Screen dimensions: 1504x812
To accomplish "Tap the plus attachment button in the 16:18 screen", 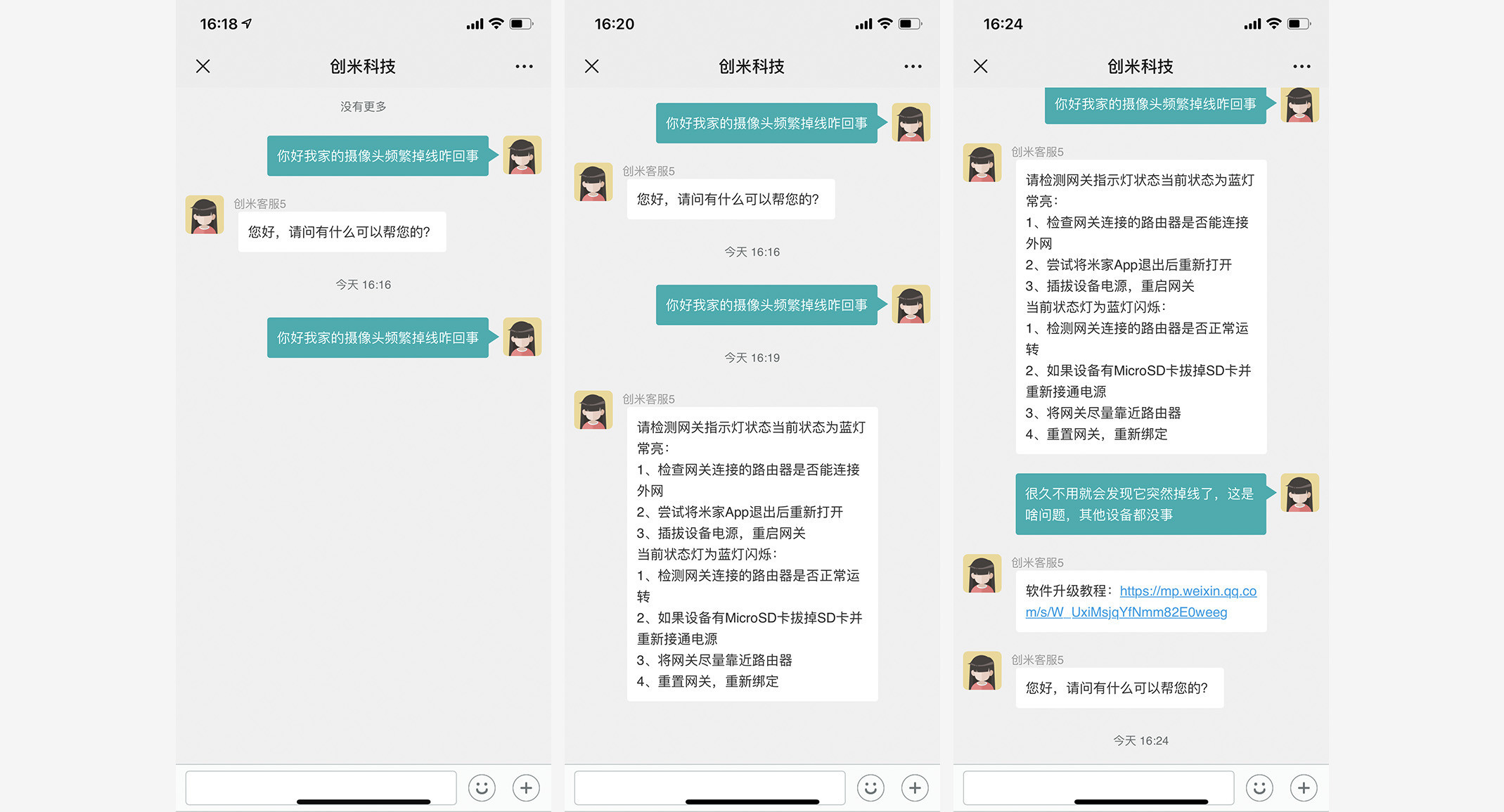I will (x=526, y=788).
